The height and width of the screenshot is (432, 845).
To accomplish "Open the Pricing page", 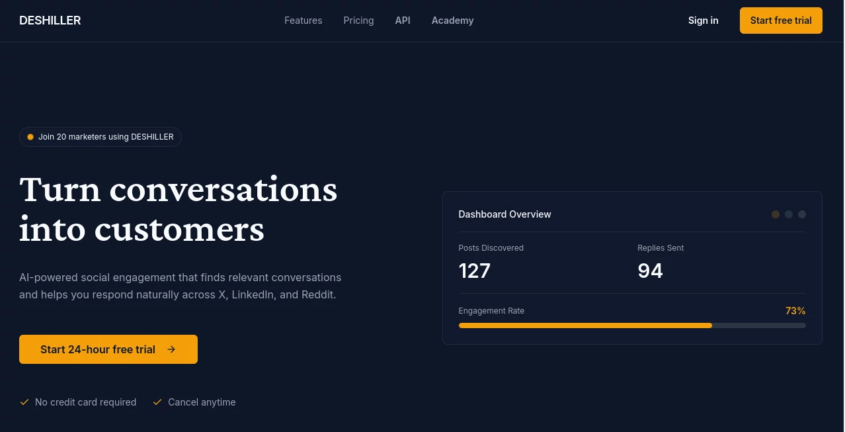I will (x=358, y=21).
